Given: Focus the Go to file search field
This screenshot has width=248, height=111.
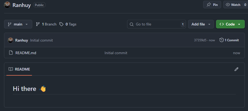Looking at the screenshot, I should click(x=156, y=24).
